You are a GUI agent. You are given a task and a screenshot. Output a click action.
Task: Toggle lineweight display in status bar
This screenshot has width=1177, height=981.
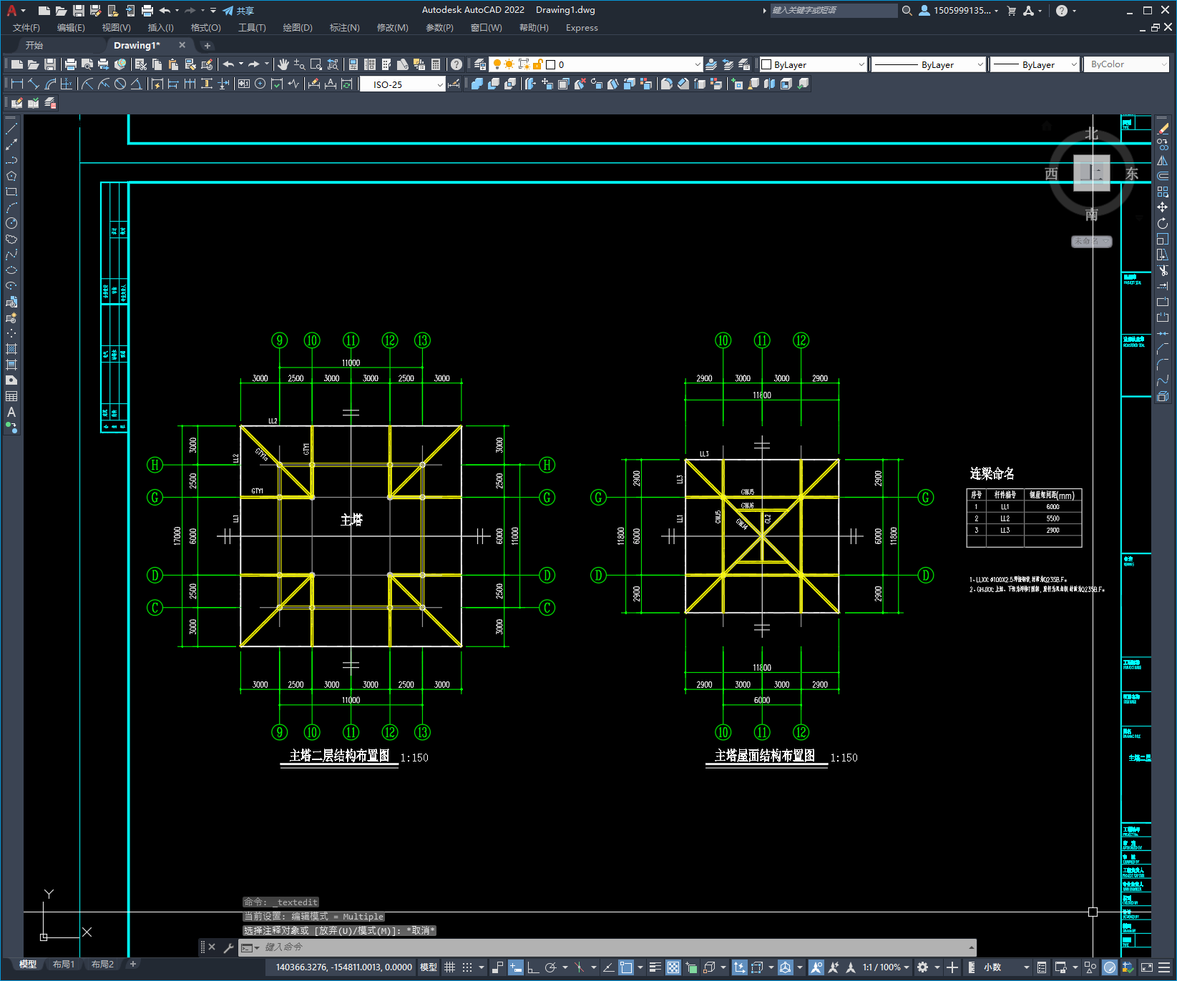655,967
